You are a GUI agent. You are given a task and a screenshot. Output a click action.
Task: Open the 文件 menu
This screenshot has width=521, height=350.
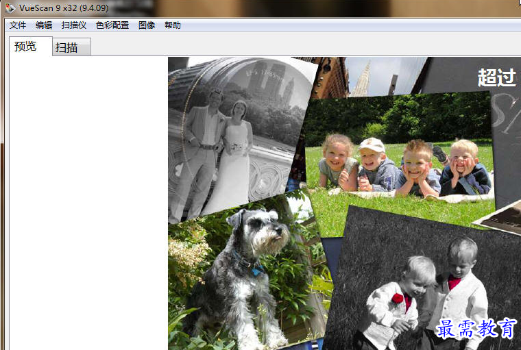[18, 25]
